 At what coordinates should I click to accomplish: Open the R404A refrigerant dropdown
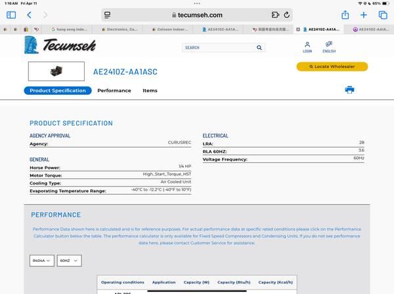[42, 261]
